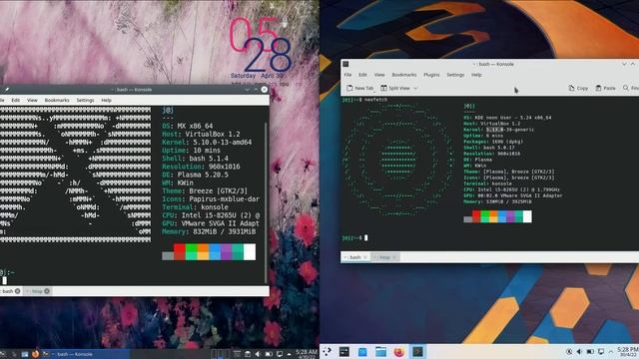Click the Konsole icon in right taskbar

417,351
